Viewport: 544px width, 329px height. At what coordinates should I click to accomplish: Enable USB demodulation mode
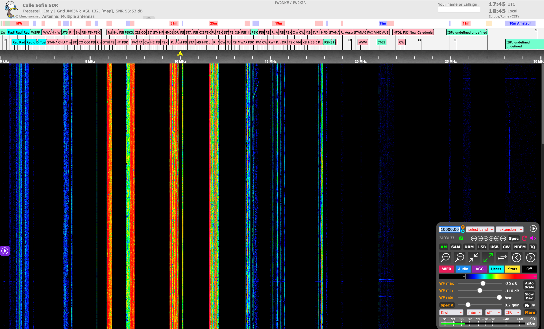(x=494, y=247)
